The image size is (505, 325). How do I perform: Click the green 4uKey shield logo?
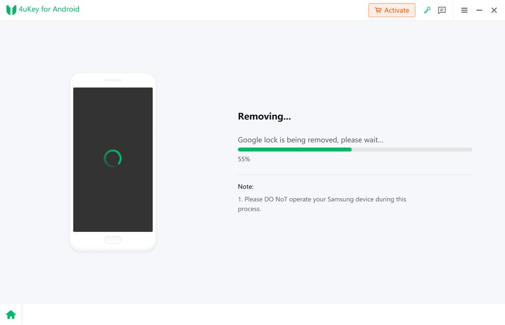coord(11,10)
